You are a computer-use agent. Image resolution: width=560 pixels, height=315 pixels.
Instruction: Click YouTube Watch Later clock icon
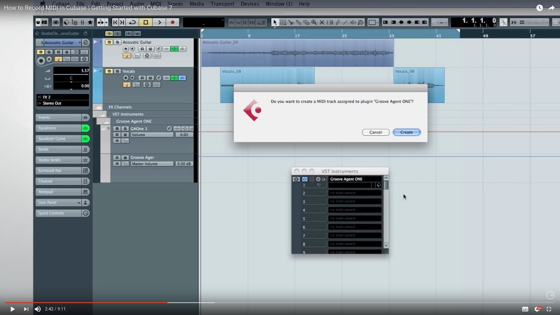pyautogui.click(x=539, y=8)
